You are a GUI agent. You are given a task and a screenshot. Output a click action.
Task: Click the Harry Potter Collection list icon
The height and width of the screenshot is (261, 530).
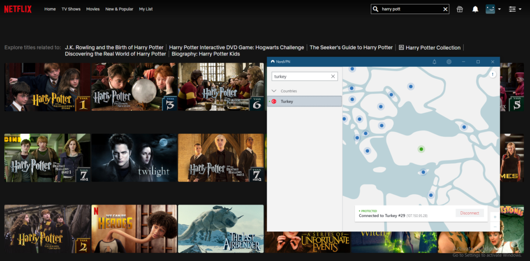pos(401,48)
